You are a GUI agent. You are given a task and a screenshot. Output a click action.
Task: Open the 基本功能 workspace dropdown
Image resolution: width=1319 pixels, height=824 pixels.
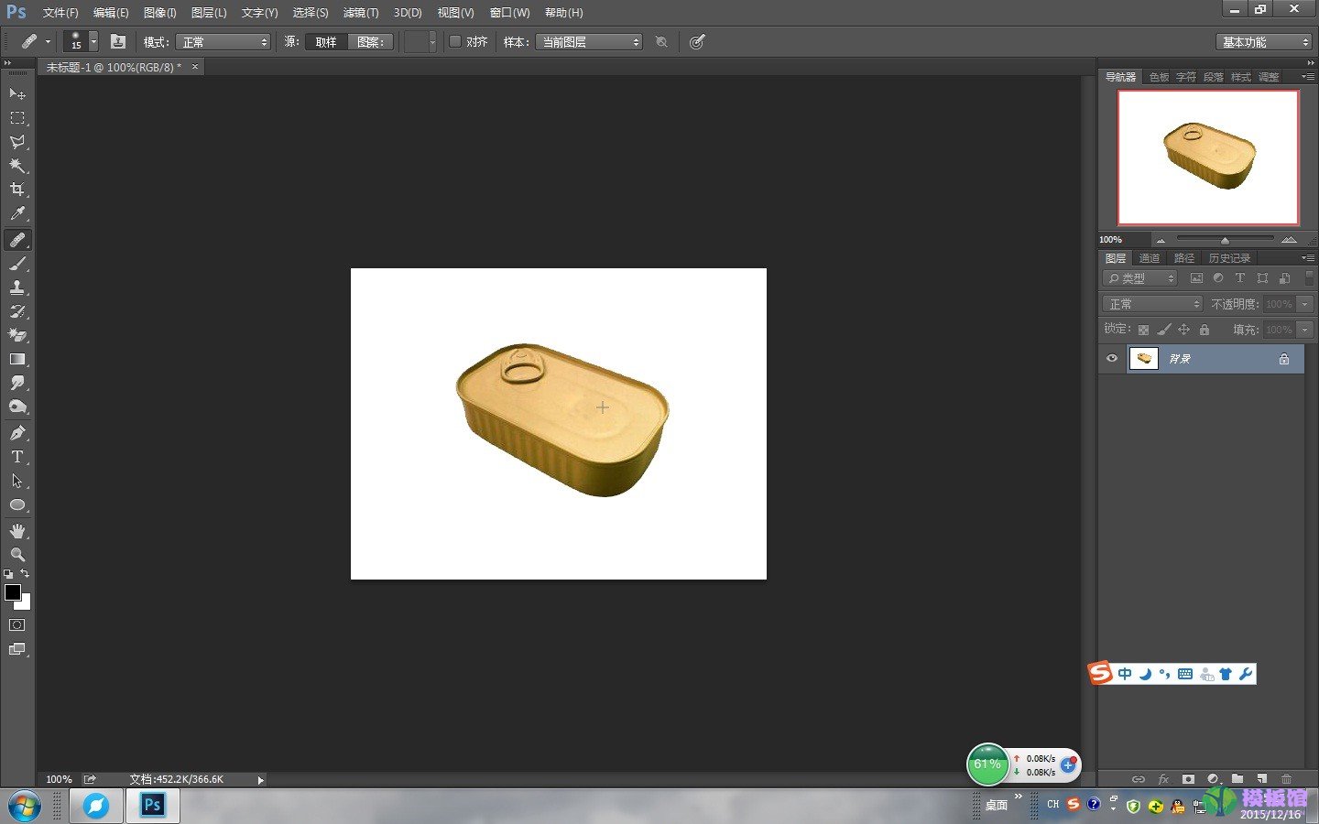coord(1265,42)
